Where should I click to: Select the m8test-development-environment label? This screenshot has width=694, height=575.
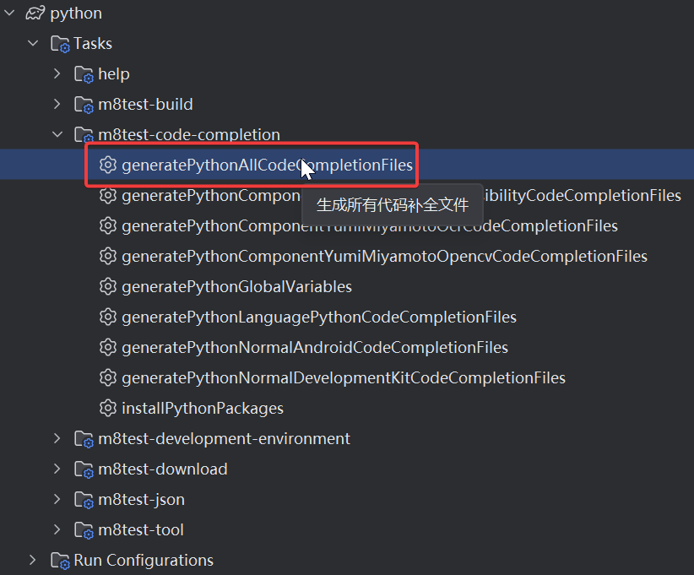224,439
